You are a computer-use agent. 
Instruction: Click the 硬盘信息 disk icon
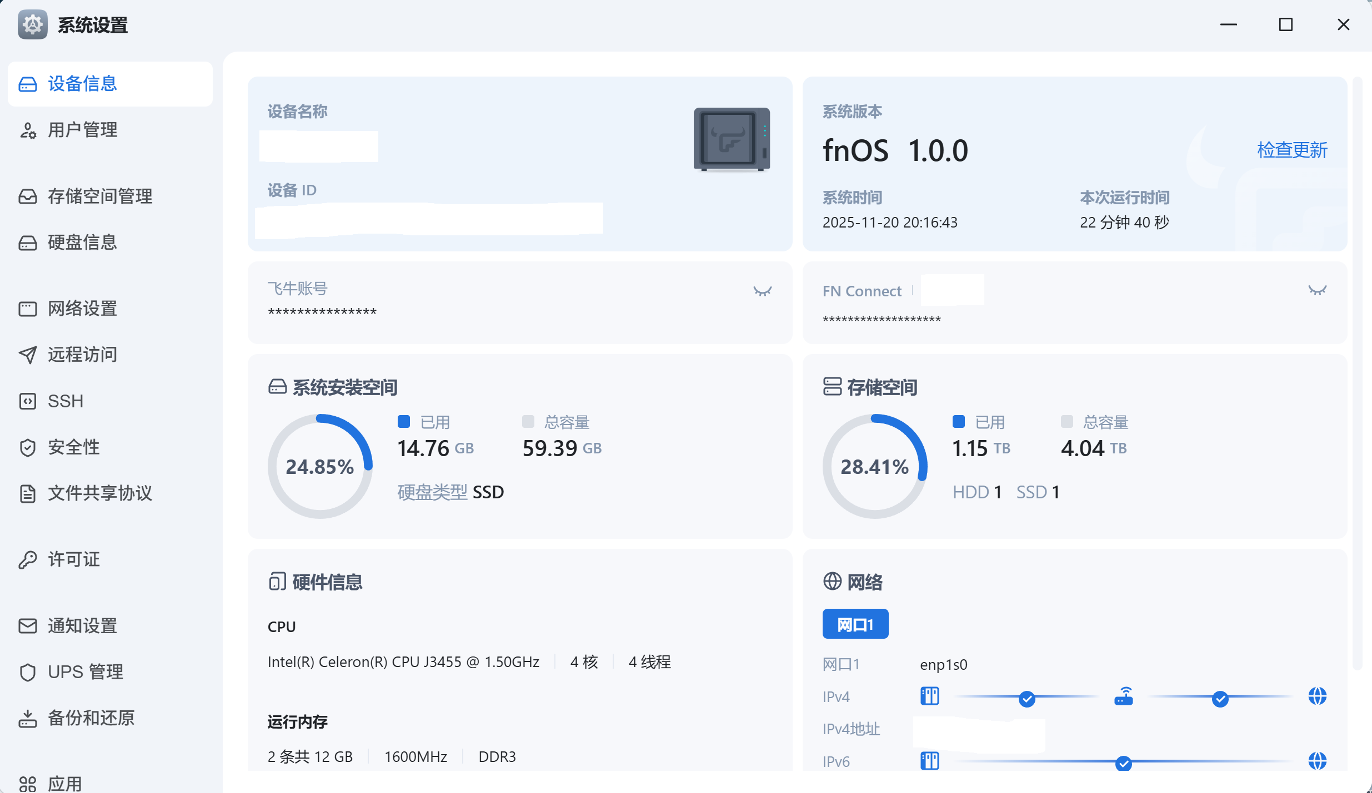[28, 243]
